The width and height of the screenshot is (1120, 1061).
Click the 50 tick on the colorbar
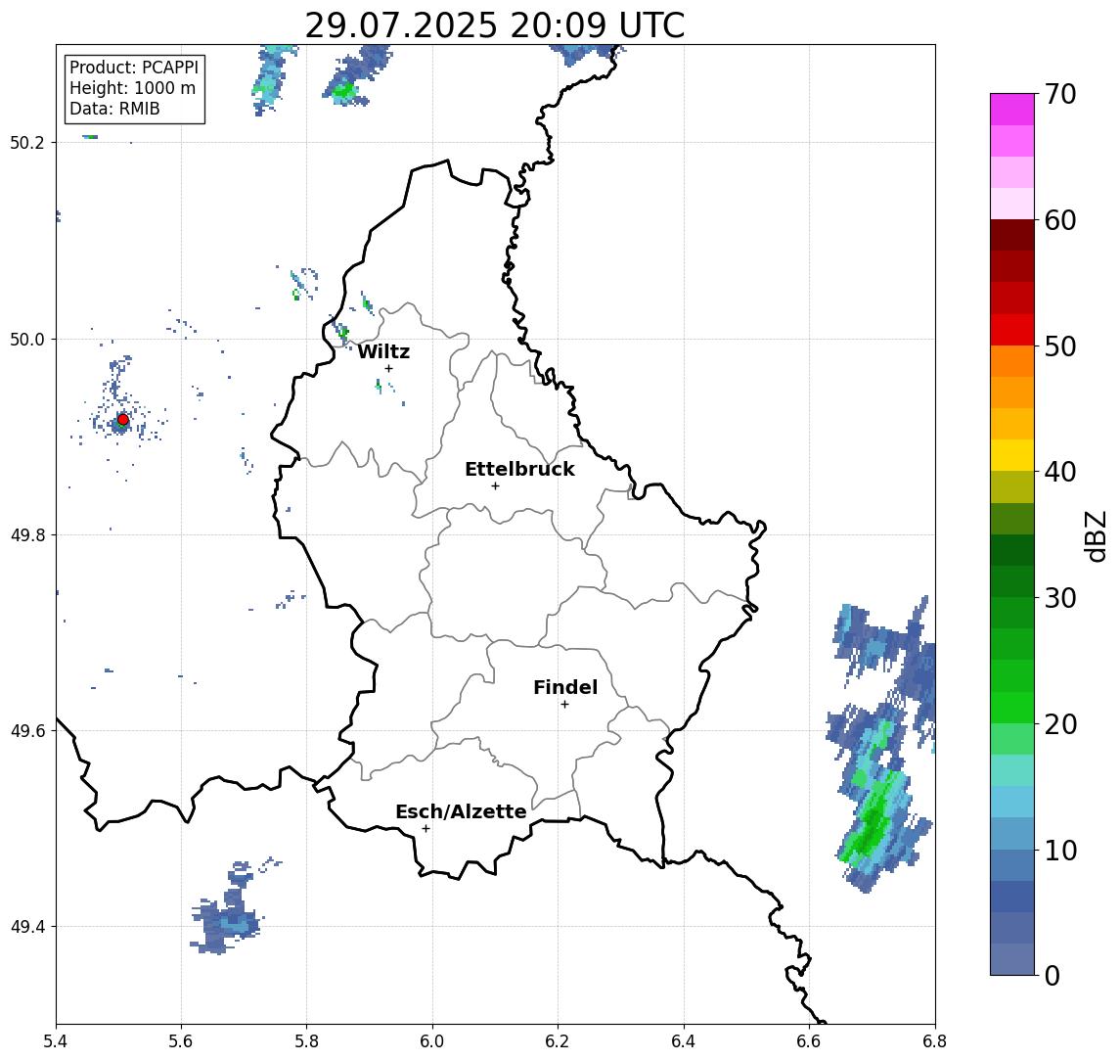click(x=1059, y=346)
